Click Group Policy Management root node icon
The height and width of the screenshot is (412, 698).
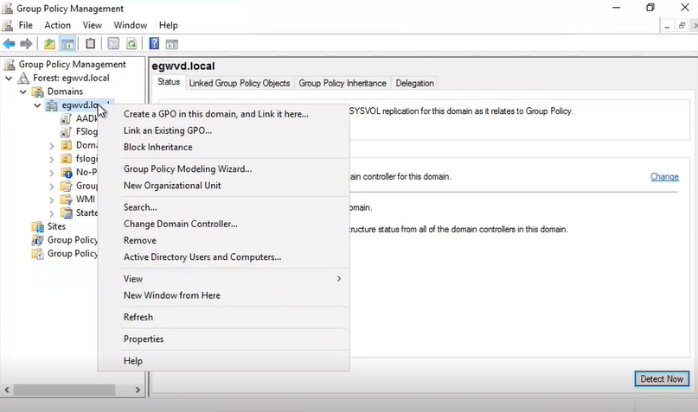(x=10, y=65)
